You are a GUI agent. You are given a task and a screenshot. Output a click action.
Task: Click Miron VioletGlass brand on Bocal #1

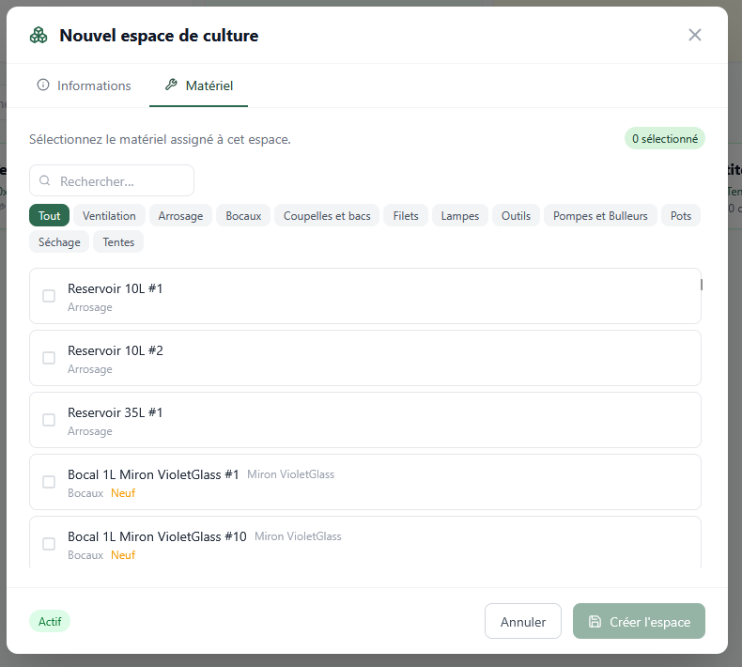click(x=290, y=474)
